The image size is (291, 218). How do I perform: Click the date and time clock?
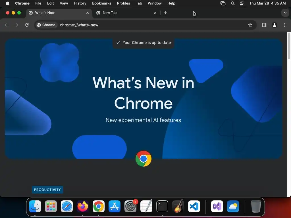point(267,3)
